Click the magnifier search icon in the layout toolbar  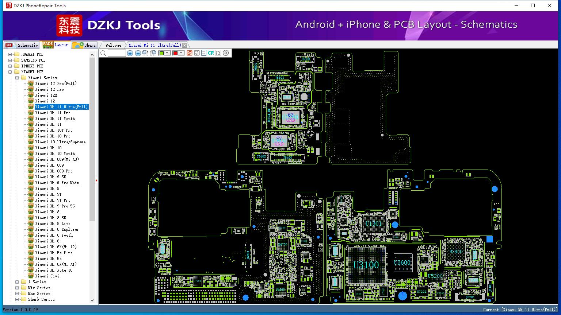point(103,53)
